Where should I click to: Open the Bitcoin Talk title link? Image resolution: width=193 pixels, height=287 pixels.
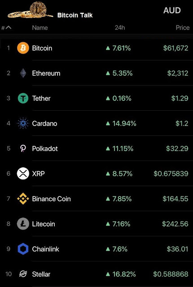tap(75, 15)
